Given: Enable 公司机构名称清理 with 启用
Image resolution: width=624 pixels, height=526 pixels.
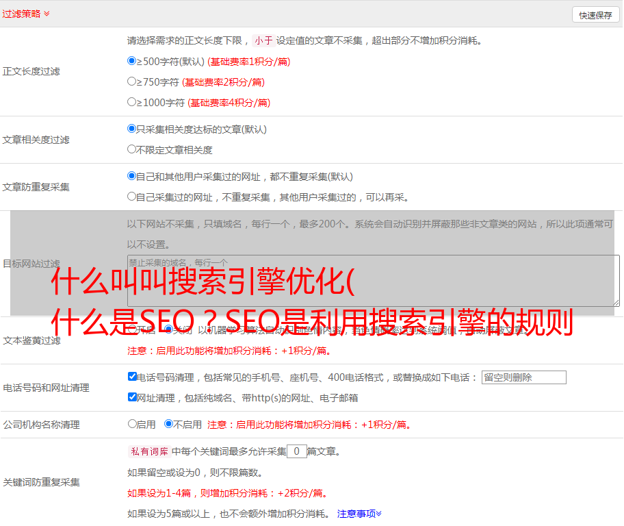Looking at the screenshot, I should click(x=132, y=424).
